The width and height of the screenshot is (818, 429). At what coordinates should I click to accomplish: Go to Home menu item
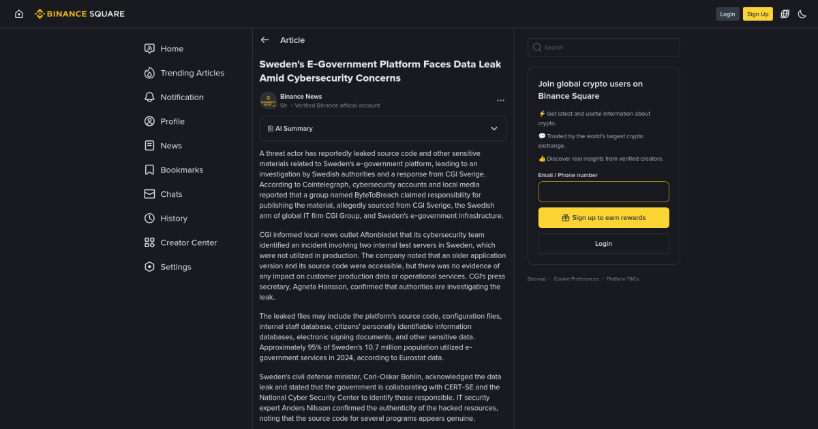tap(172, 48)
